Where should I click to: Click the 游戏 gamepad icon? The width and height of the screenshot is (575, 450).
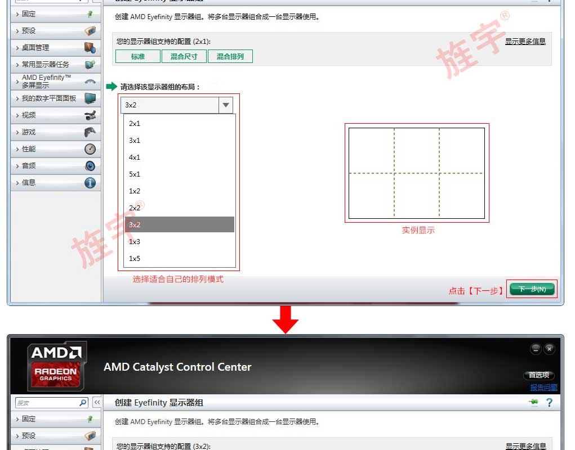(x=90, y=132)
